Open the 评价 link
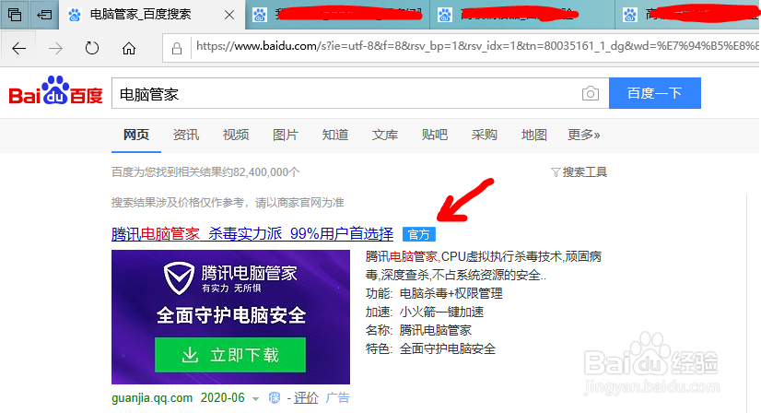This screenshot has width=761, height=413. pos(306,398)
